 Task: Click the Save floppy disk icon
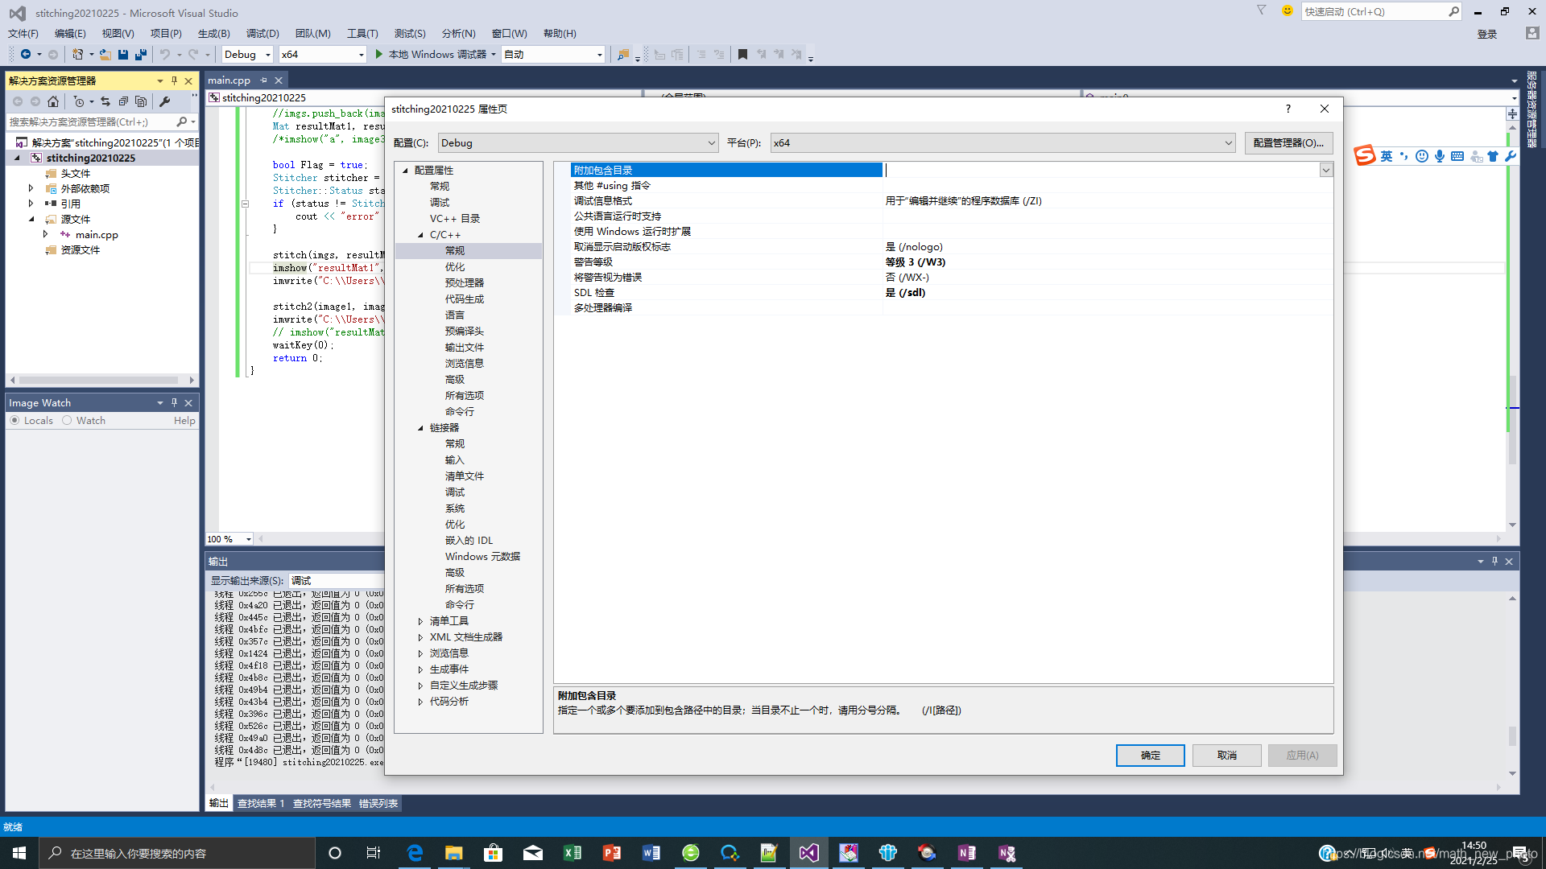(x=123, y=55)
